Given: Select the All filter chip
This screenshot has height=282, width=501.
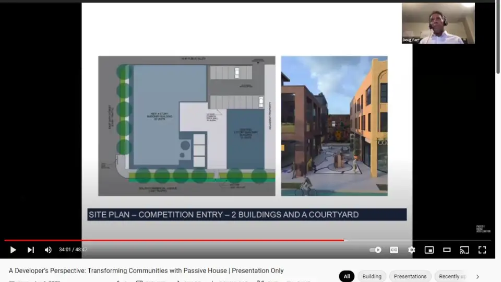Looking at the screenshot, I should pyautogui.click(x=347, y=276).
